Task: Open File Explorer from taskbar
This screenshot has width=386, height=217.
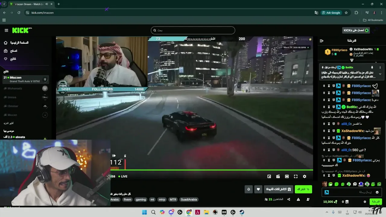Action: (206, 212)
